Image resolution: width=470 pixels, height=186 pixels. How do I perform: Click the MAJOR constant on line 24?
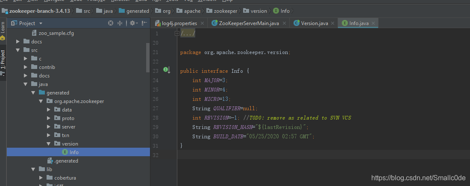212,80
